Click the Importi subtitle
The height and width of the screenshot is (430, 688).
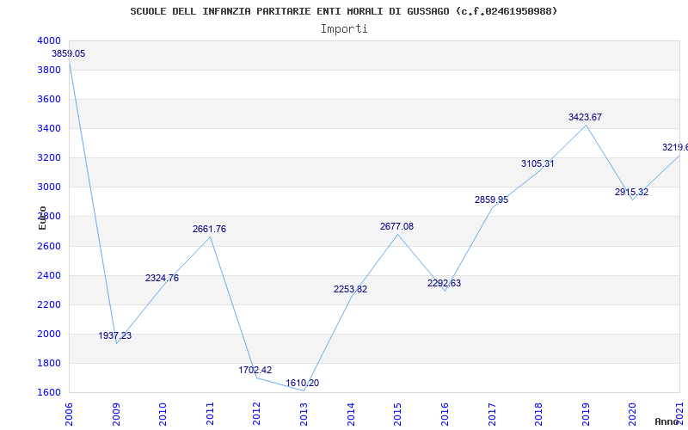pos(344,29)
